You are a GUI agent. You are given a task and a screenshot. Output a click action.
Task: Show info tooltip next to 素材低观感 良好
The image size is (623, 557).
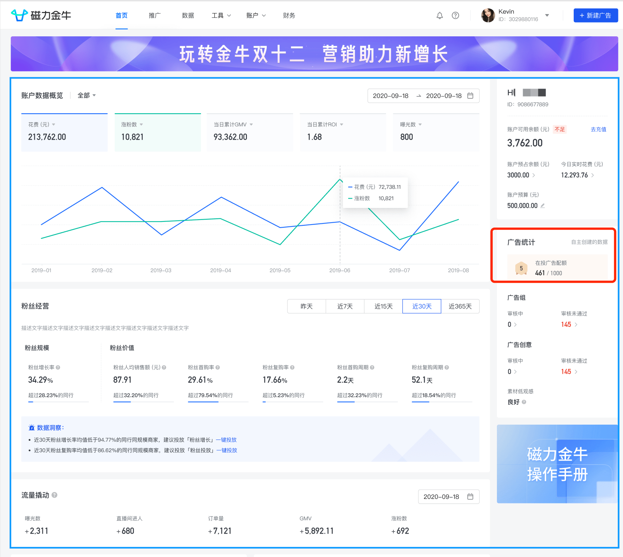pyautogui.click(x=524, y=402)
